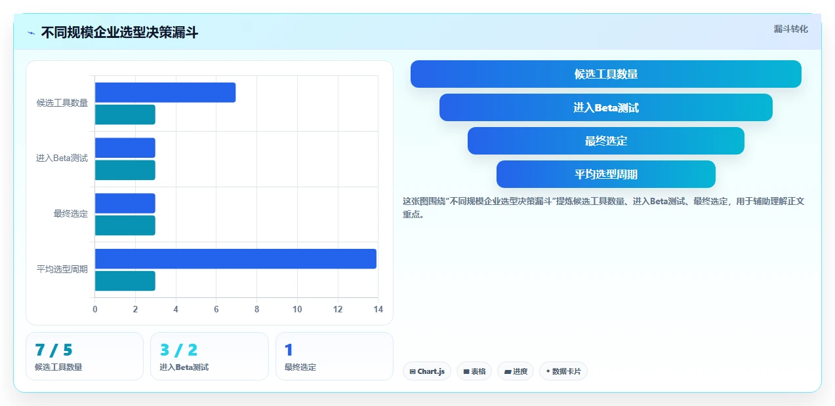Image resolution: width=835 pixels, height=406 pixels.
Task: Click the 表格 tag chip
Action: click(x=474, y=371)
